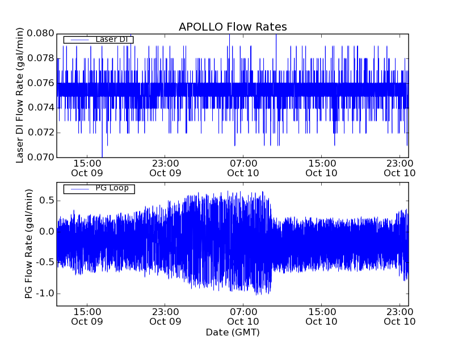Click the Laser DI Flow Rate y-axis label
The height and width of the screenshot is (340, 454).
pyautogui.click(x=20, y=95)
